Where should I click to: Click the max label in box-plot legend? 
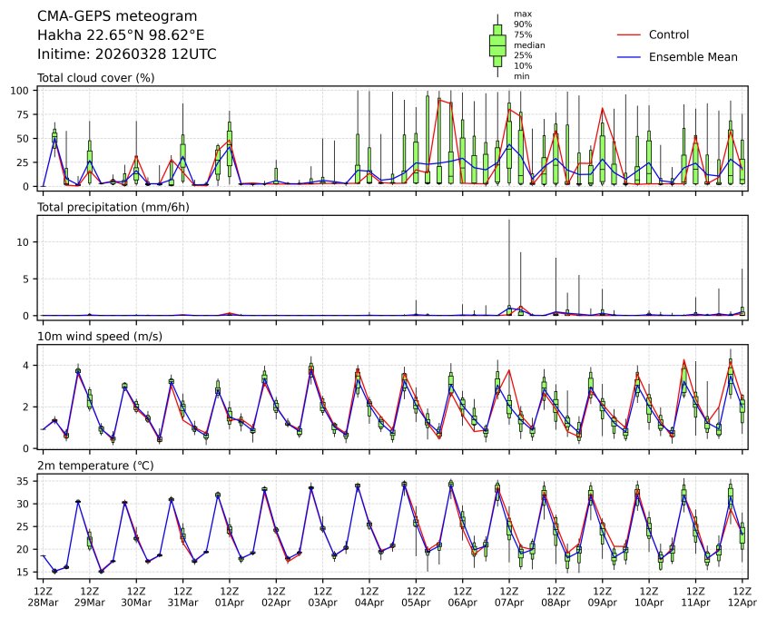click(x=522, y=14)
